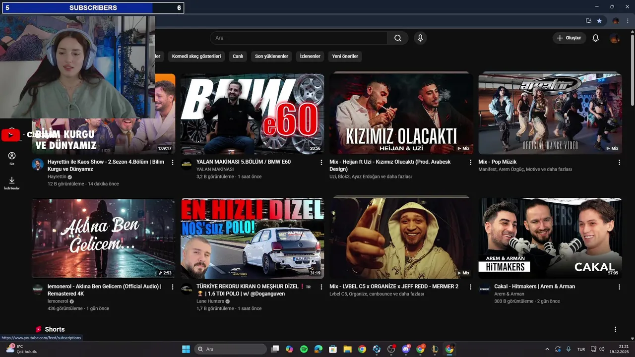Open the 'Siz' sidebar section

(12, 159)
